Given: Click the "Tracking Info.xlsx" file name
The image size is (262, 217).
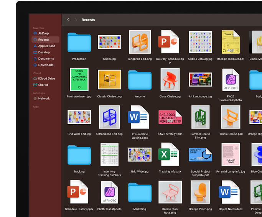Looking at the screenshot, I should (x=170, y=171).
